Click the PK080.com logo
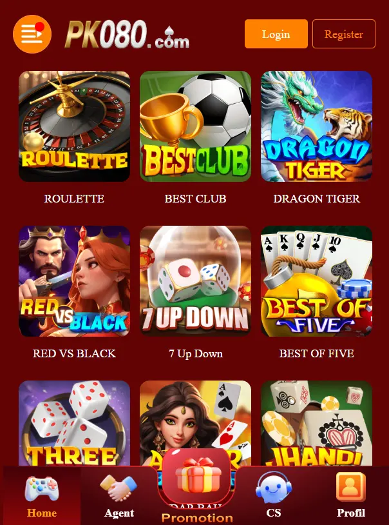 (x=127, y=34)
